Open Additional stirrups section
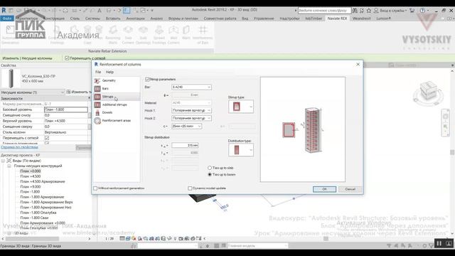The width and height of the screenshot is (455, 256). (114, 105)
